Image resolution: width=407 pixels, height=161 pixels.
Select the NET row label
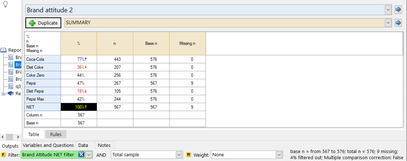tap(42, 107)
